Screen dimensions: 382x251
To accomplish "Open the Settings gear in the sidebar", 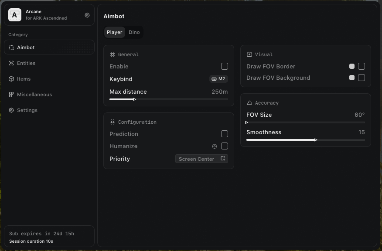I will [12, 110].
